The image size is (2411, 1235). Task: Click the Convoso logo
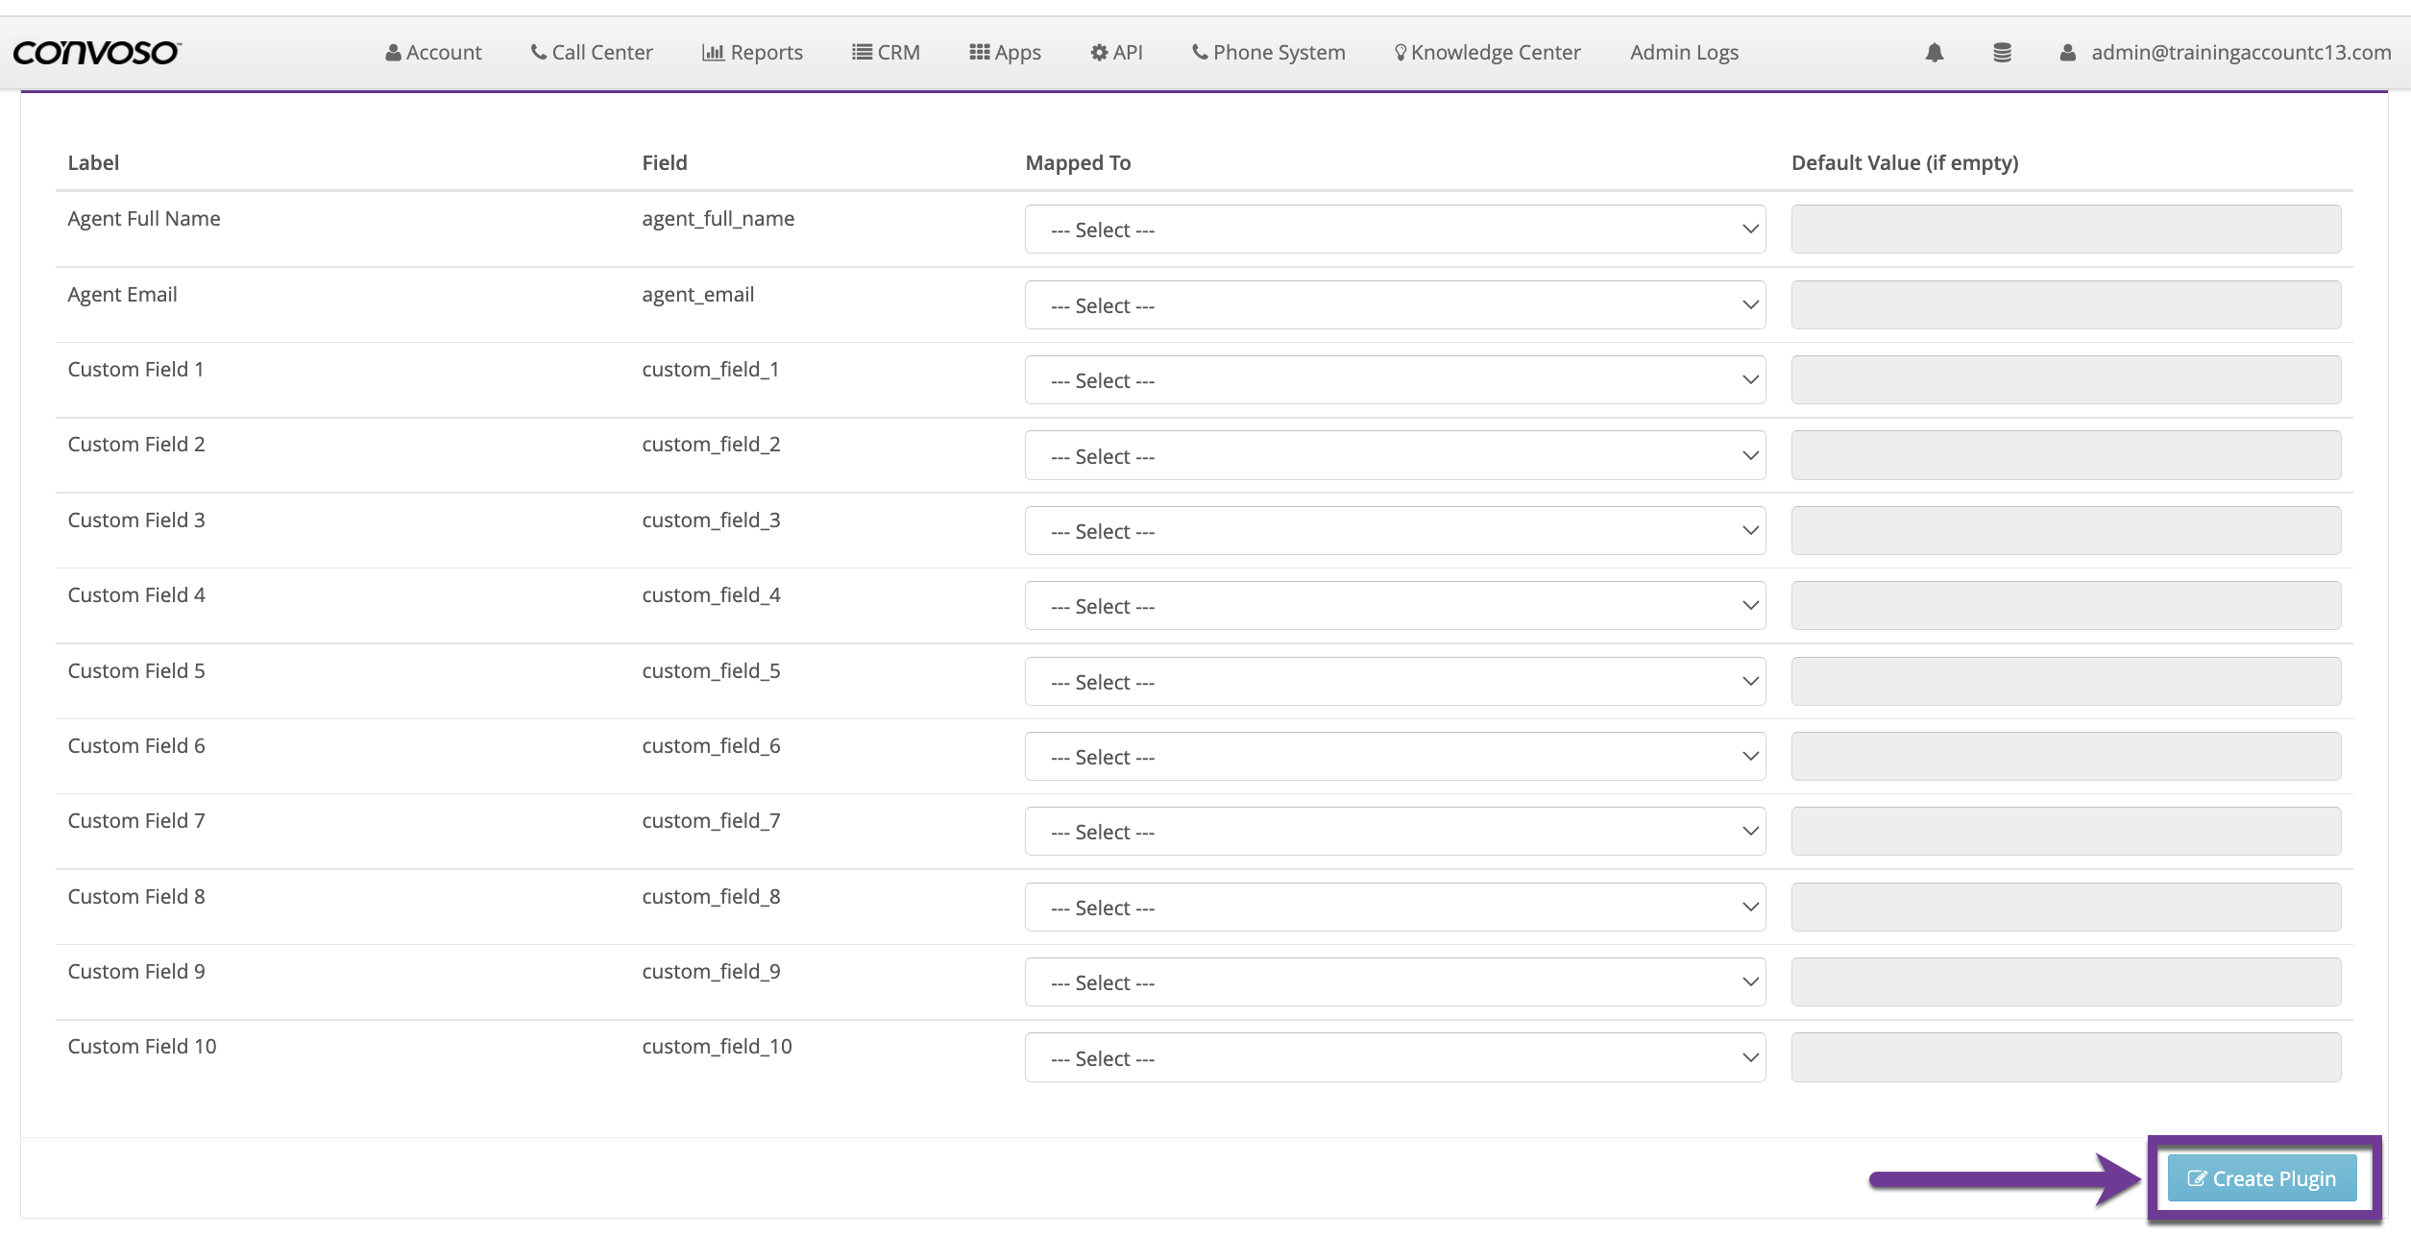point(96,53)
